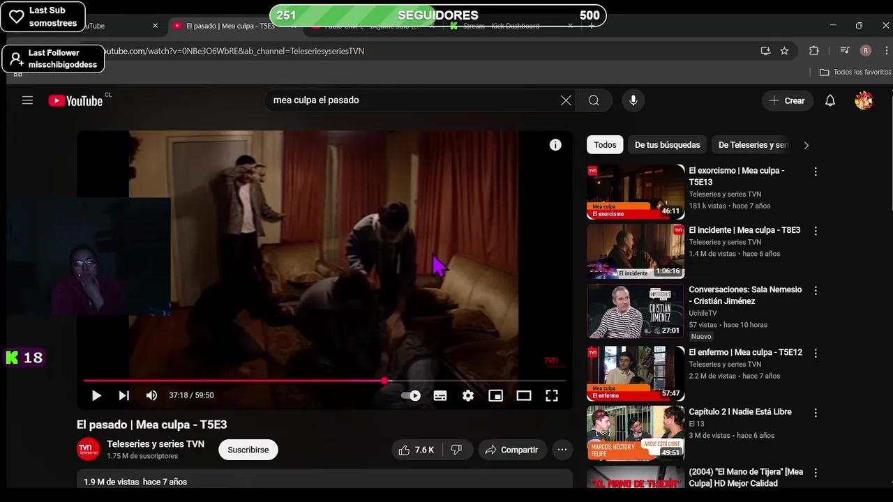Open the account avatar menu

[x=864, y=100]
